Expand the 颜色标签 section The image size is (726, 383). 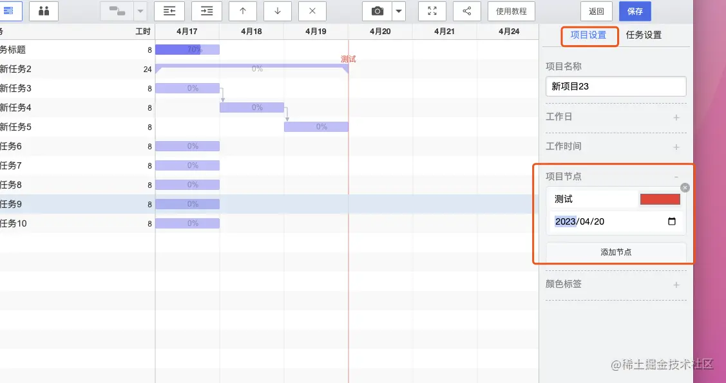[x=676, y=285]
